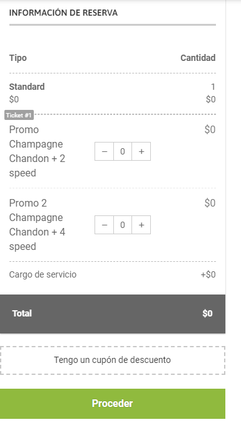Decrease quantity of Promo Champagne Chandon + 2 speed
Viewport: 241px width, 427px height.
(104, 151)
